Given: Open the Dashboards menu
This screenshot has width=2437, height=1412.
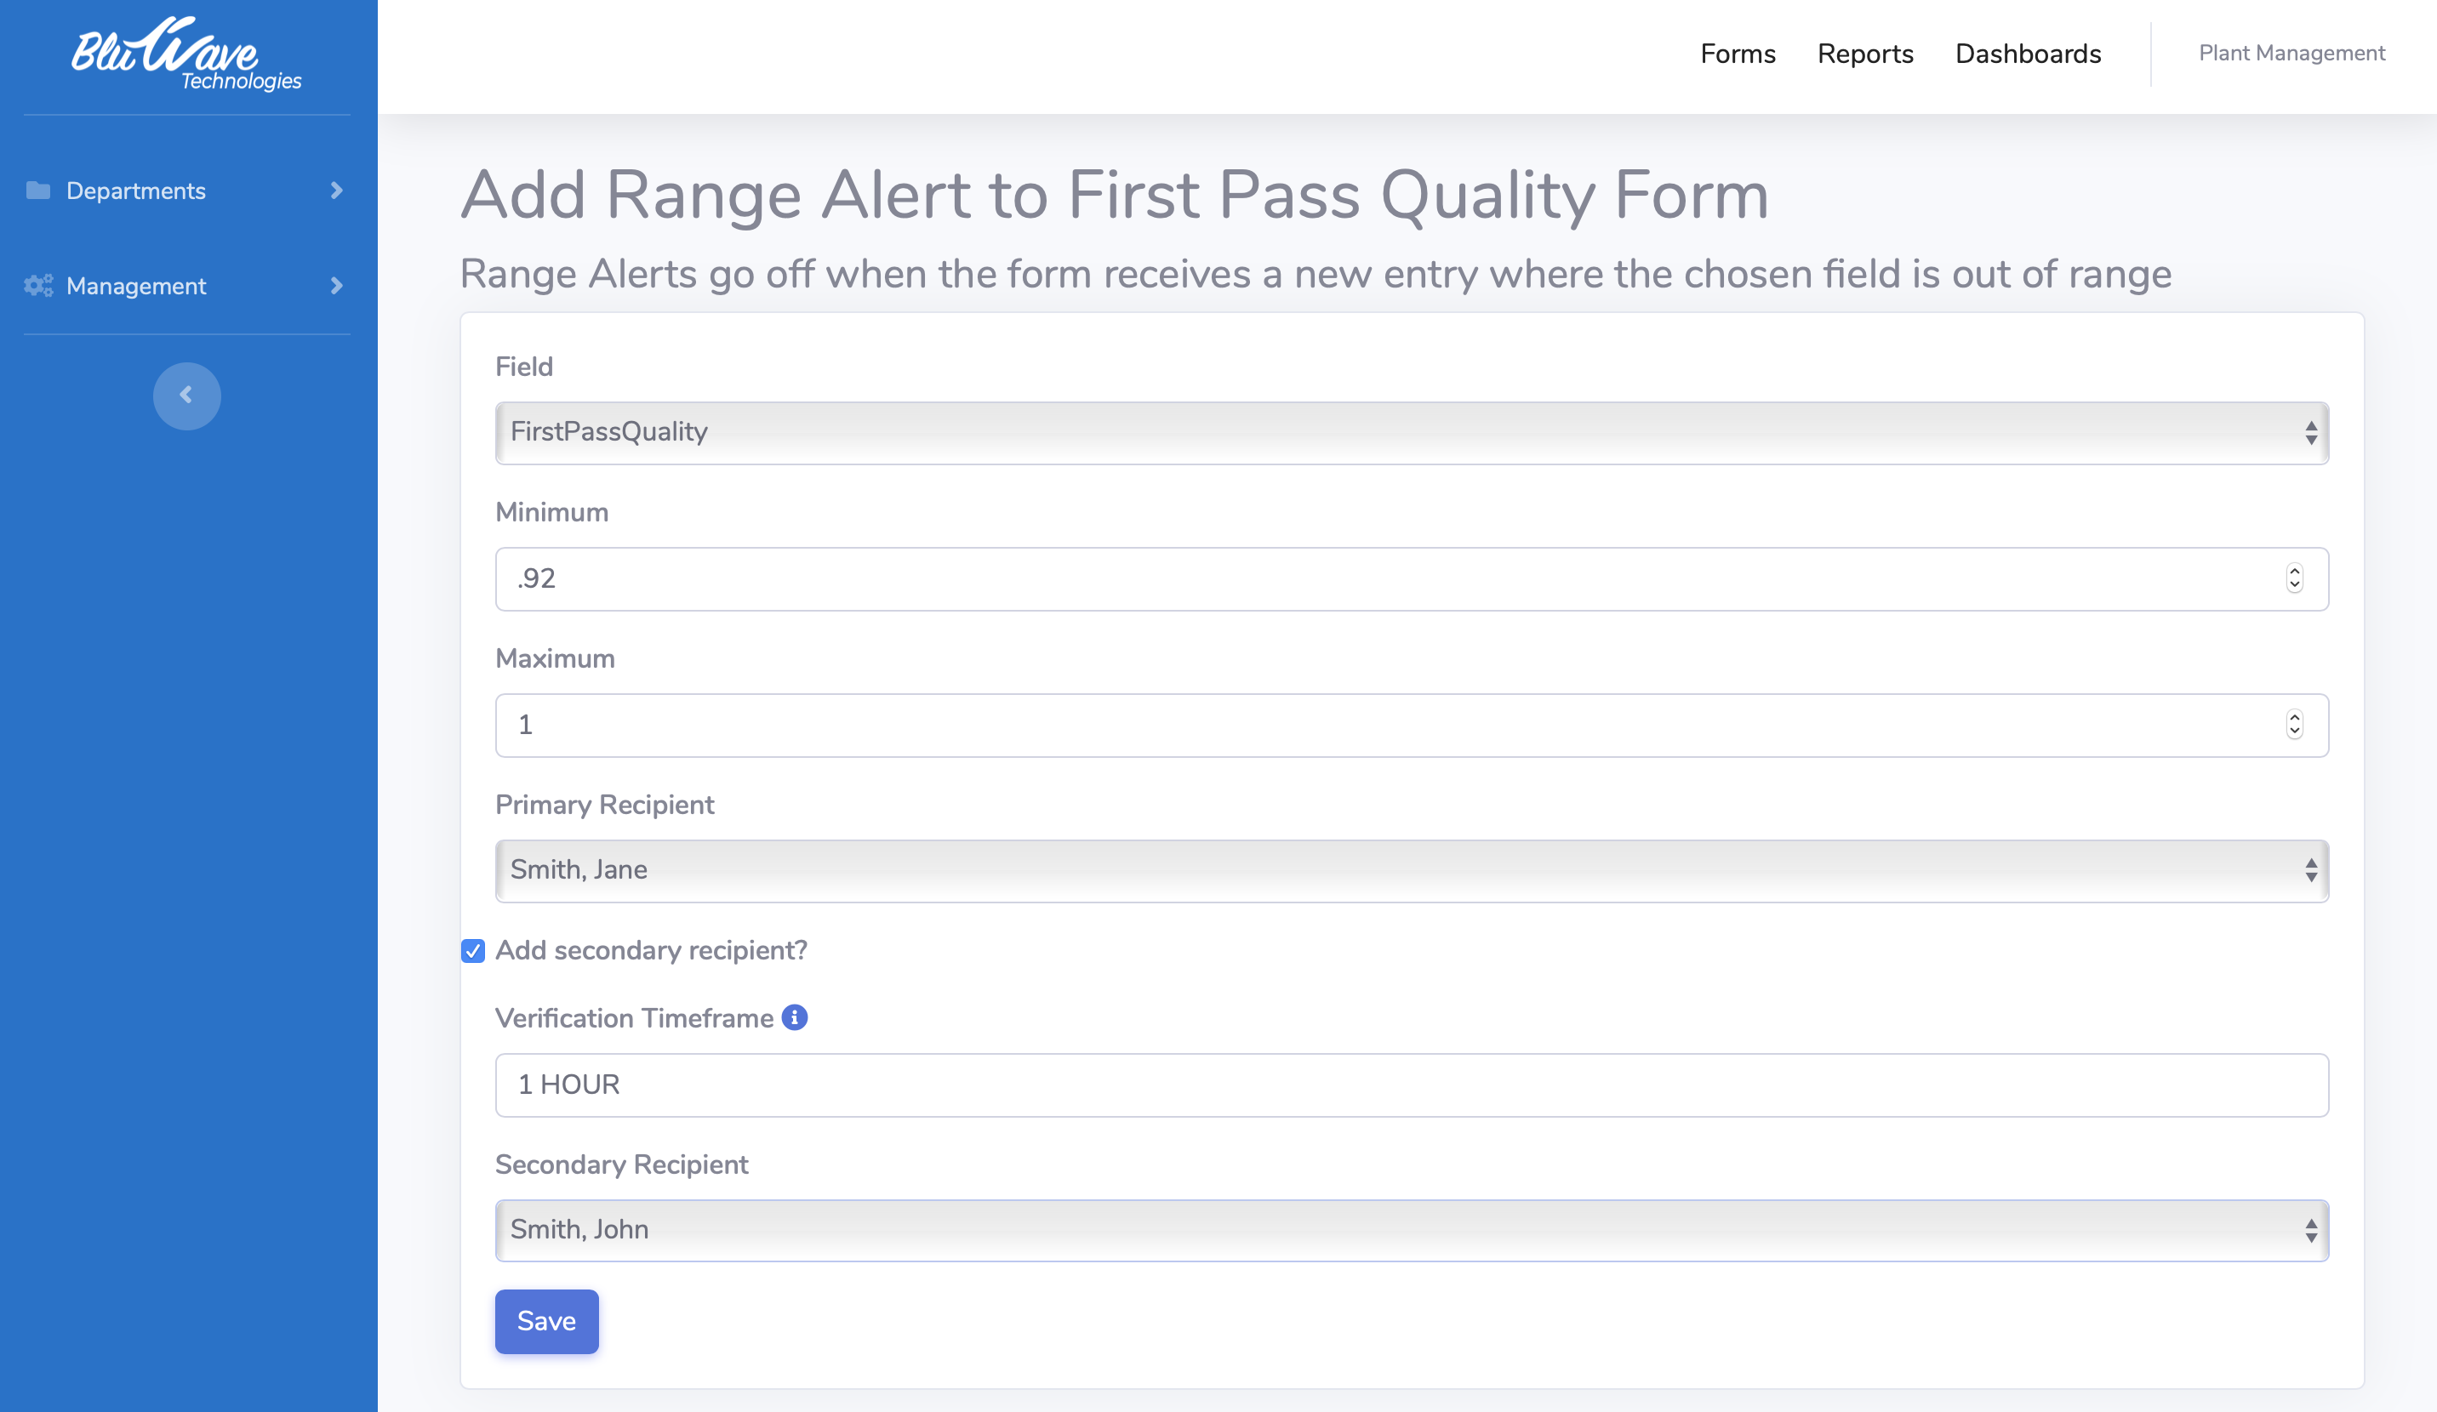Looking at the screenshot, I should coord(2028,53).
